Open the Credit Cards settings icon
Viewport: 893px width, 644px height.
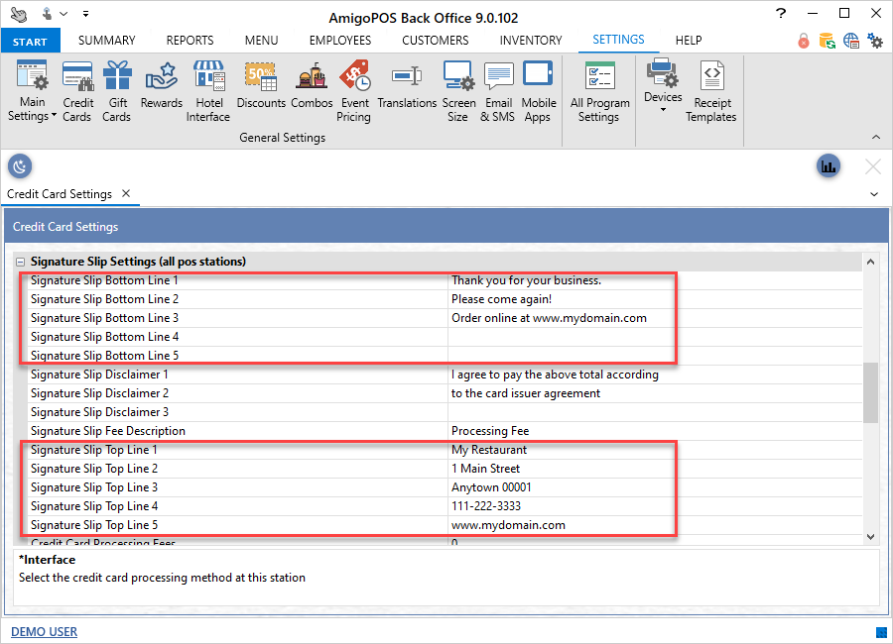pos(77,90)
